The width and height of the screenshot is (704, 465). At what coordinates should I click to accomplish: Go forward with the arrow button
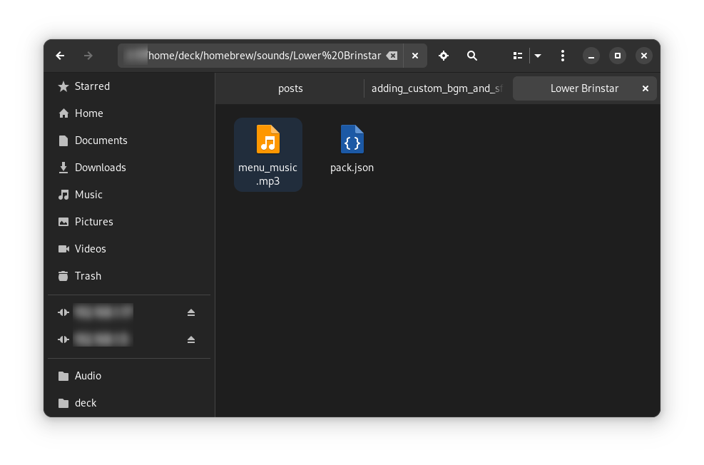88,56
